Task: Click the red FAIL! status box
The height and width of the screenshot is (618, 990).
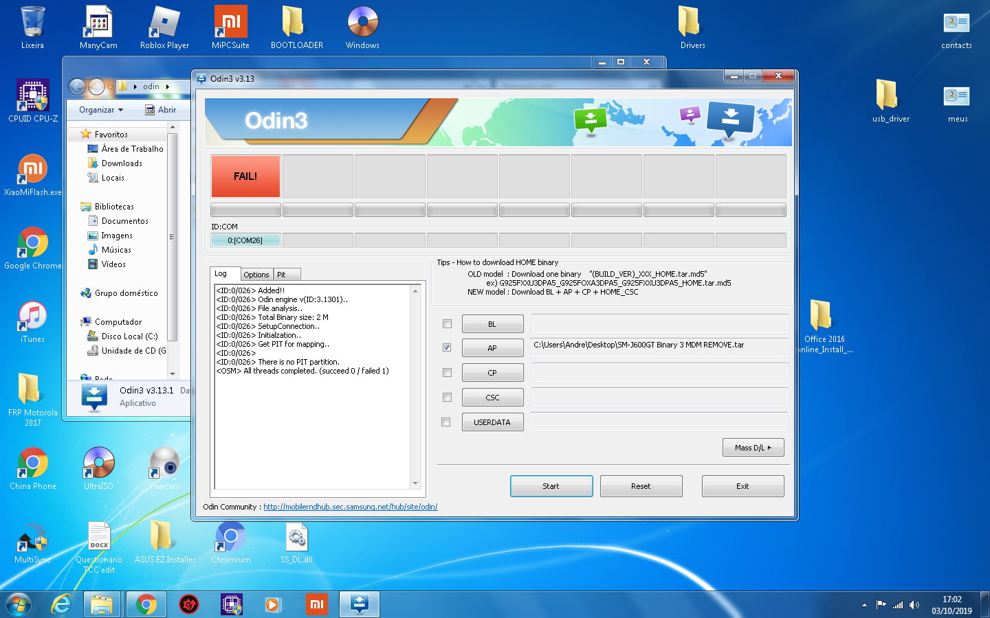Action: tap(245, 176)
